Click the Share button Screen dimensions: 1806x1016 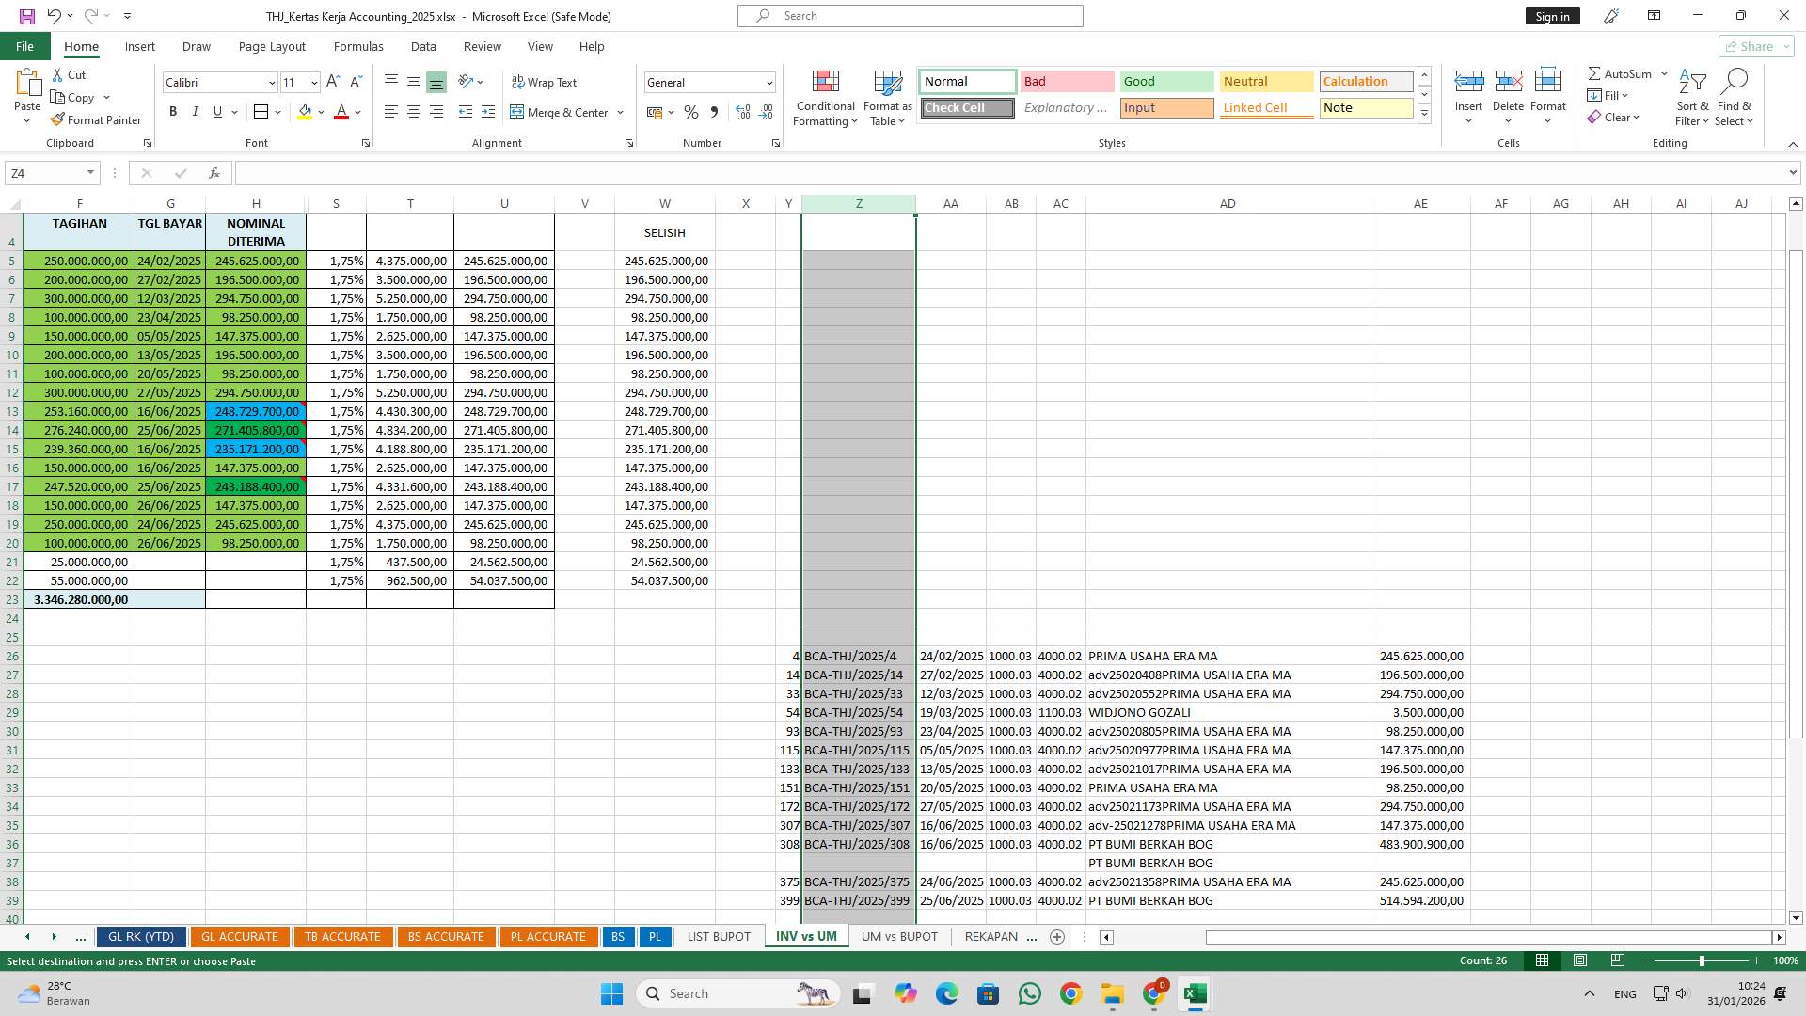click(1752, 46)
